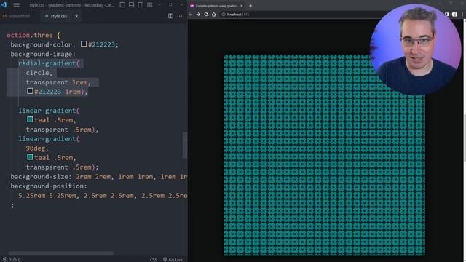Click 'background-position:' property text
This screenshot has height=262, width=466.
point(49,186)
